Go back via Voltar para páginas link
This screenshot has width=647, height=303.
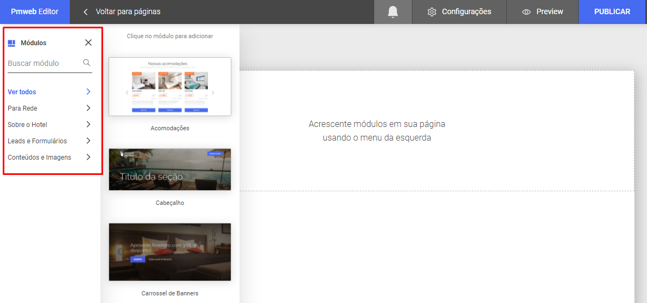(128, 12)
